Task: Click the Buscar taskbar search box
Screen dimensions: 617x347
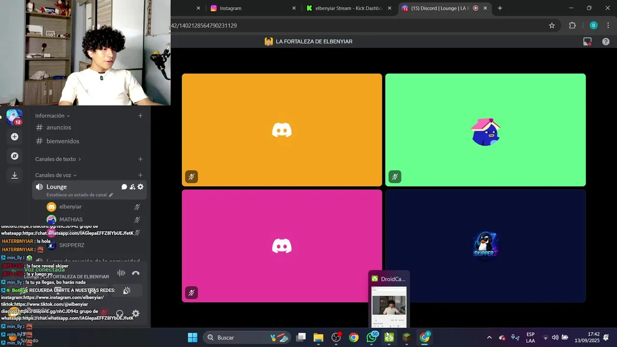Action: click(x=247, y=337)
